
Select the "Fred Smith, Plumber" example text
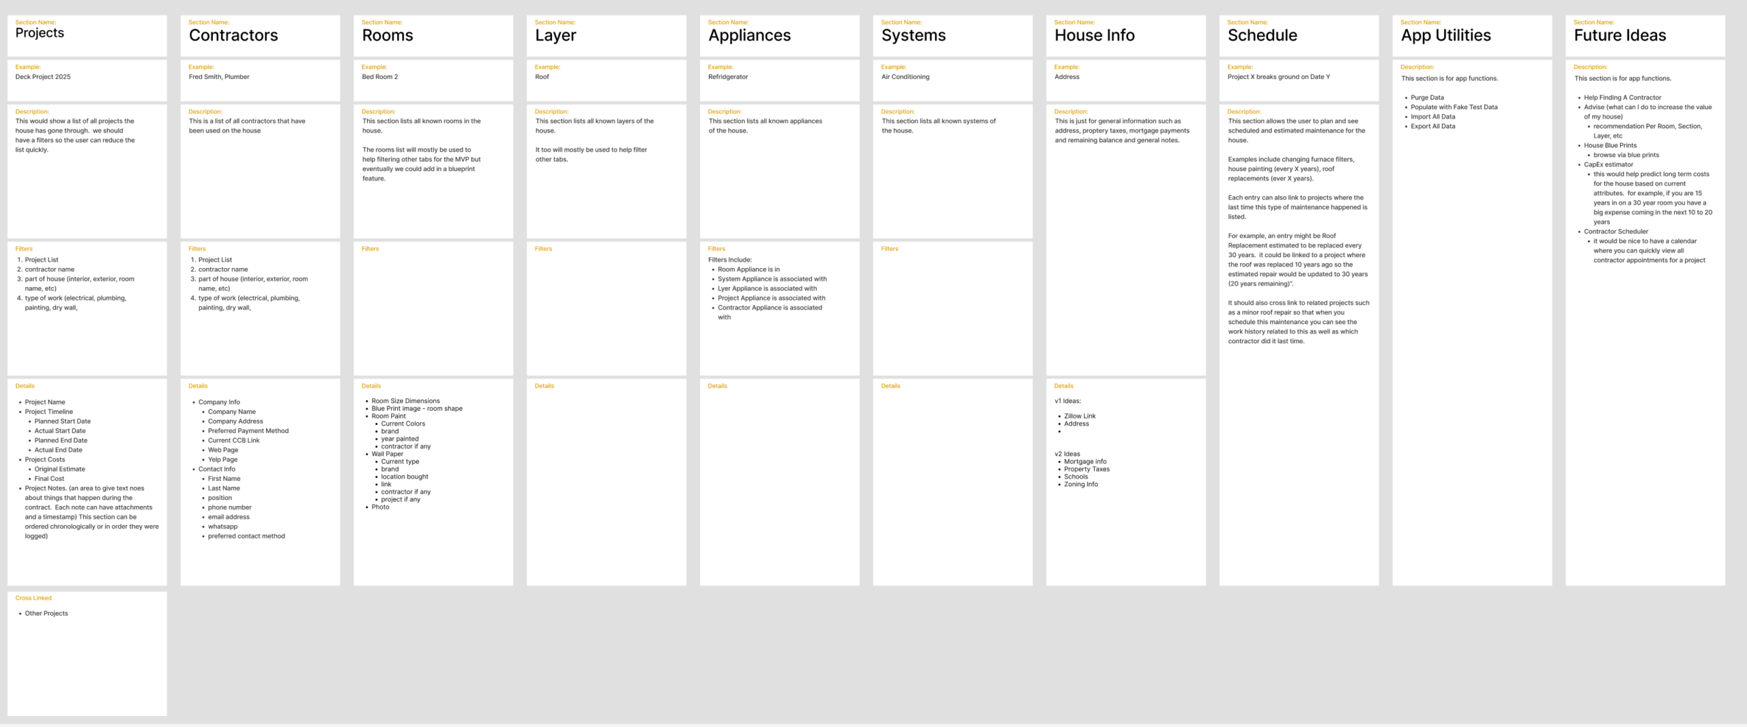coord(219,77)
